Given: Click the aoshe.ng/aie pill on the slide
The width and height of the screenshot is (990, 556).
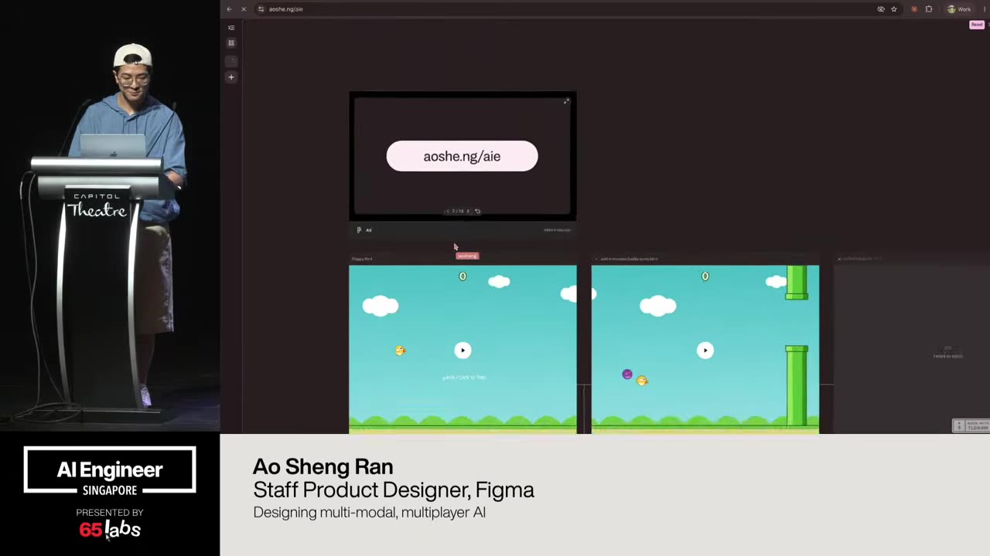Looking at the screenshot, I should point(462,156).
